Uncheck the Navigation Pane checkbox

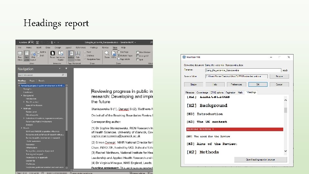tap(85, 59)
